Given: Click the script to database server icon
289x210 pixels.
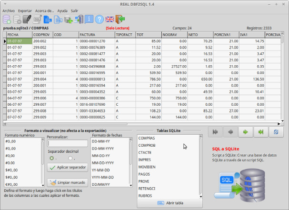Looking at the screenshot, I should point(79,20).
